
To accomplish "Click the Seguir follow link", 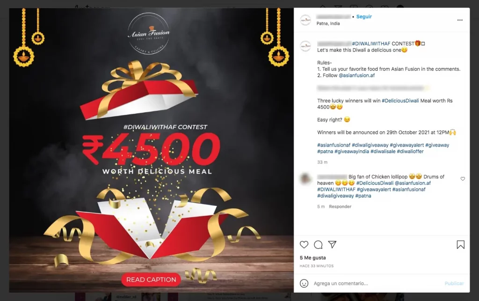I will pyautogui.click(x=364, y=16).
